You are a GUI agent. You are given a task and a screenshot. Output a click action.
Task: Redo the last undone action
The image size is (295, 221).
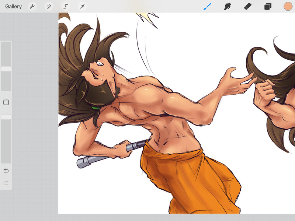6,182
